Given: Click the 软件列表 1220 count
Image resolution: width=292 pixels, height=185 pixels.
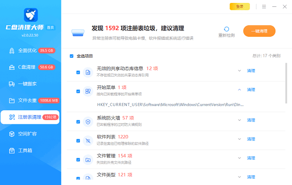Looking at the screenshot, I should pos(123,137).
